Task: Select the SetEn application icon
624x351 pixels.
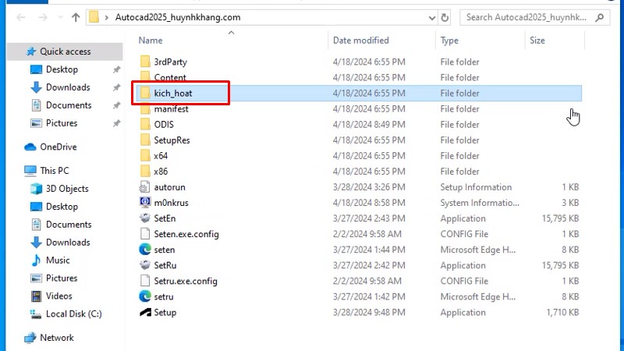Action: [145, 218]
